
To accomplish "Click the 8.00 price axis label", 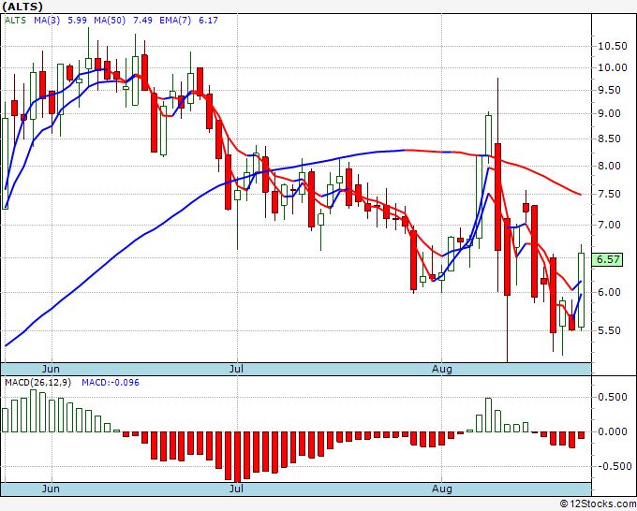I will point(609,166).
